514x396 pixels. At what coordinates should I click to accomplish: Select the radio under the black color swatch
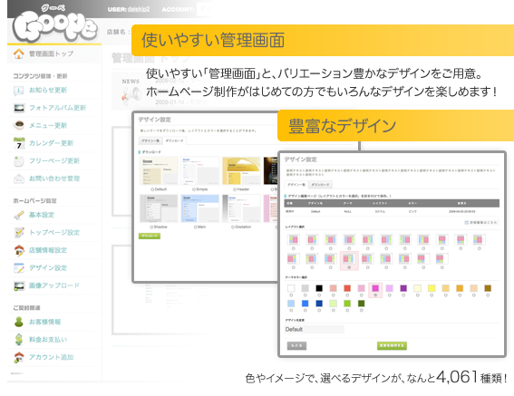point(319,295)
